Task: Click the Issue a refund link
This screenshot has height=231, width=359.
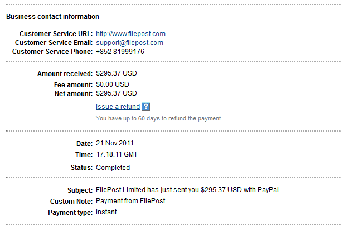Action: (118, 107)
